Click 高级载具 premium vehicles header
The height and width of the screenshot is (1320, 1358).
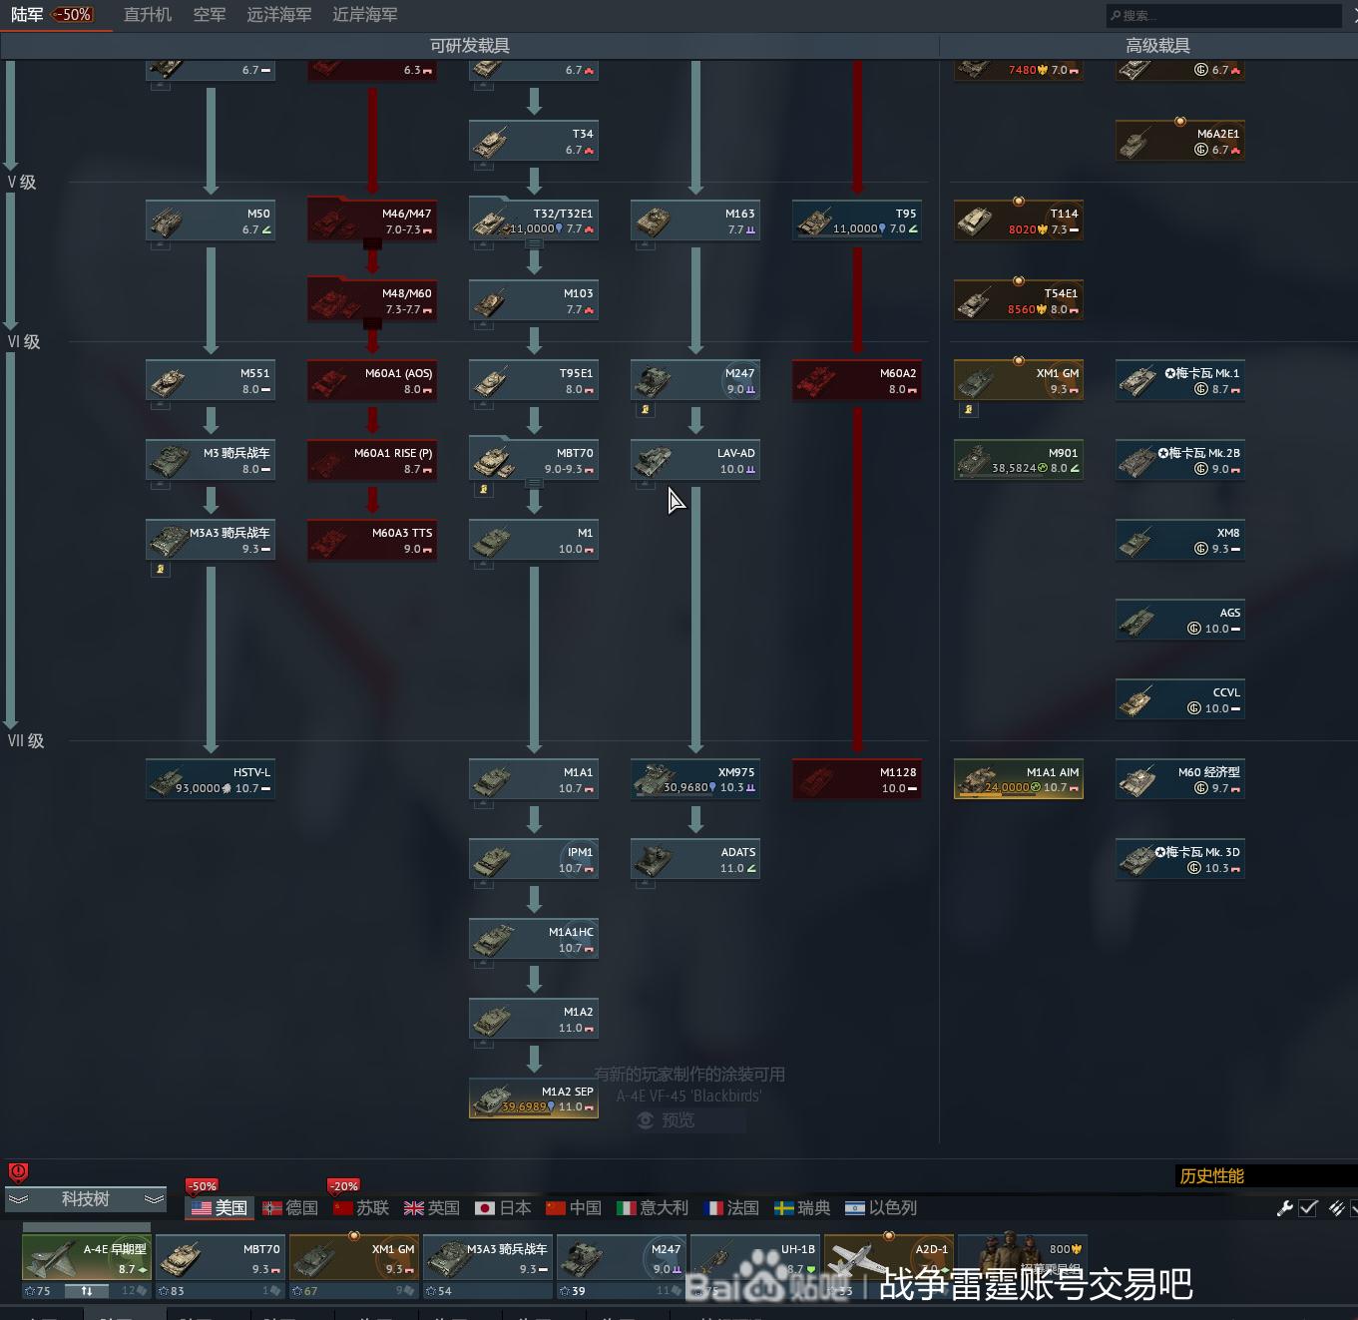pyautogui.click(x=1157, y=45)
